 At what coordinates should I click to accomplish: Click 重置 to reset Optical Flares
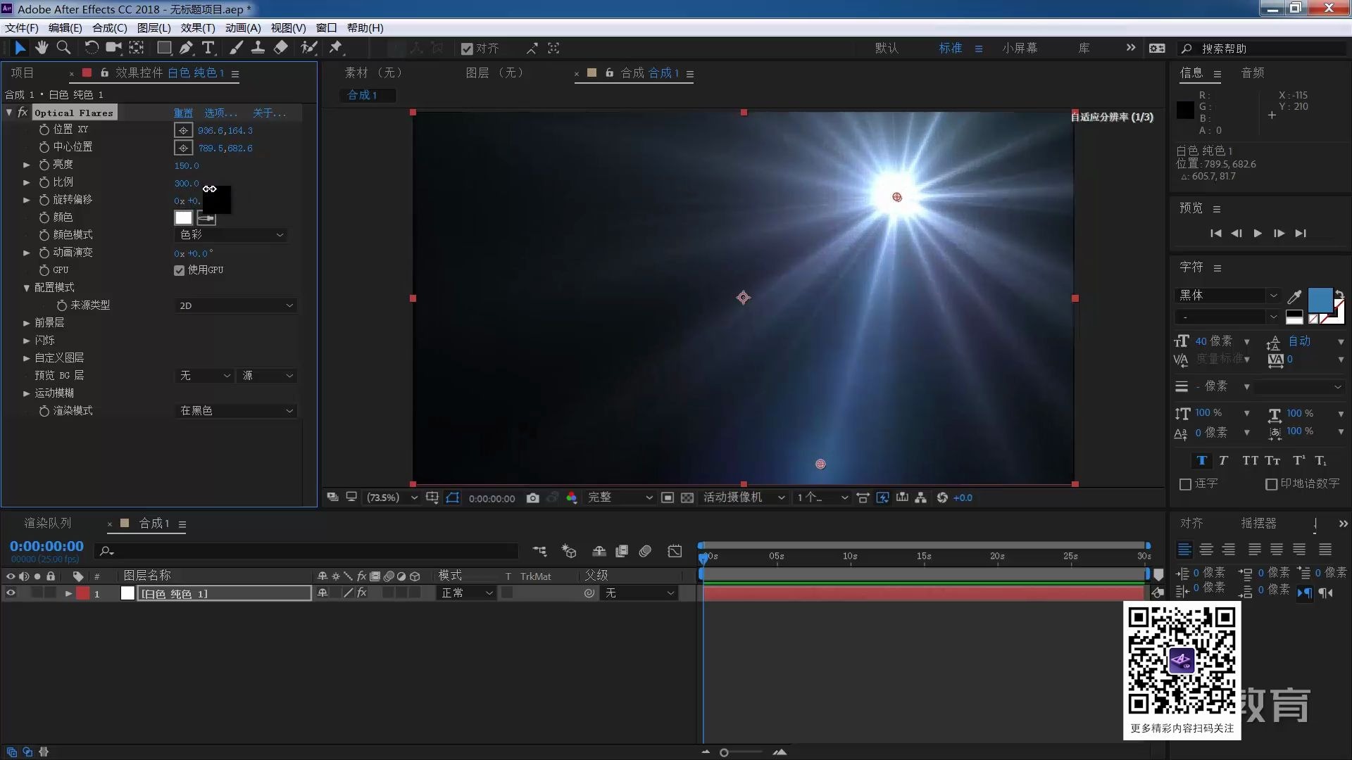[x=183, y=113]
